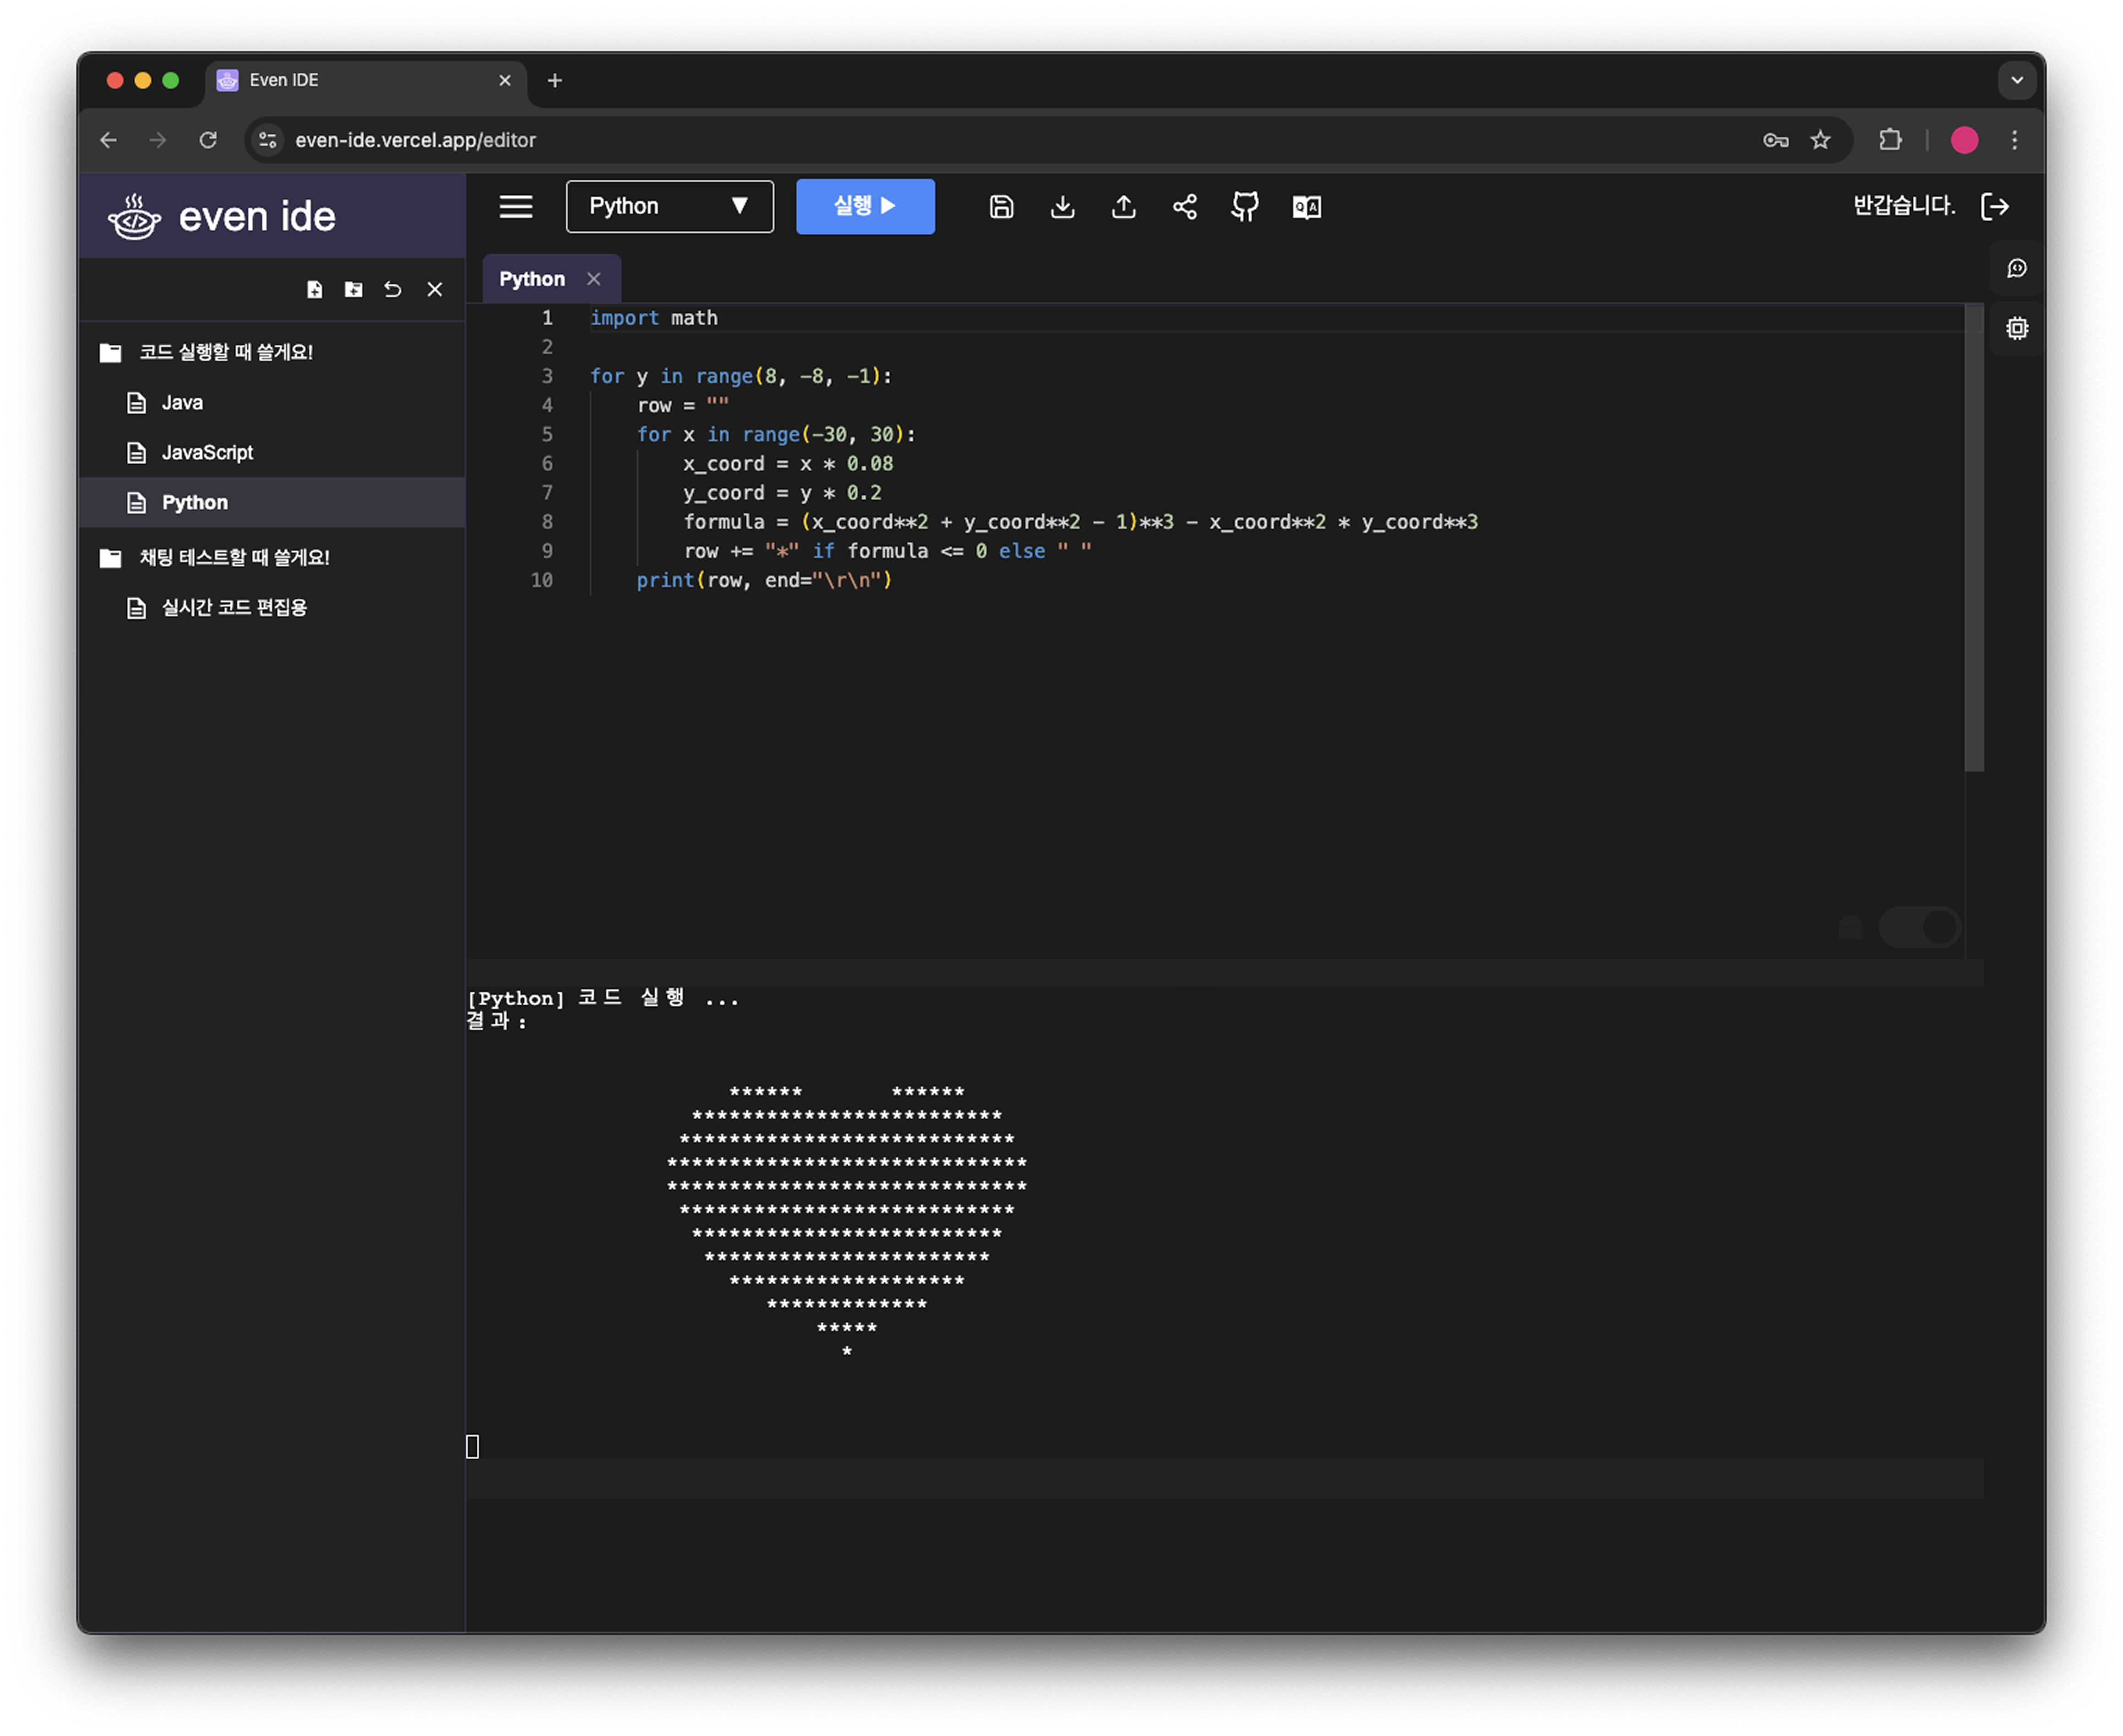Image resolution: width=2123 pixels, height=1736 pixels.
Task: Click the site info icon in the address bar
Action: 268,140
